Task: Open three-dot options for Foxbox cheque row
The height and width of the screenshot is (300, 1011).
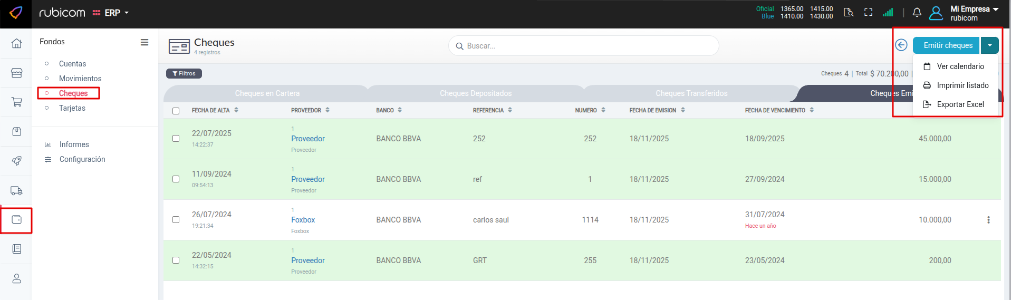Action: [988, 220]
